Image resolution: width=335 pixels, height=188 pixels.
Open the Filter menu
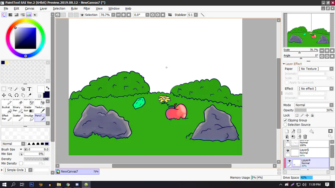click(87, 9)
